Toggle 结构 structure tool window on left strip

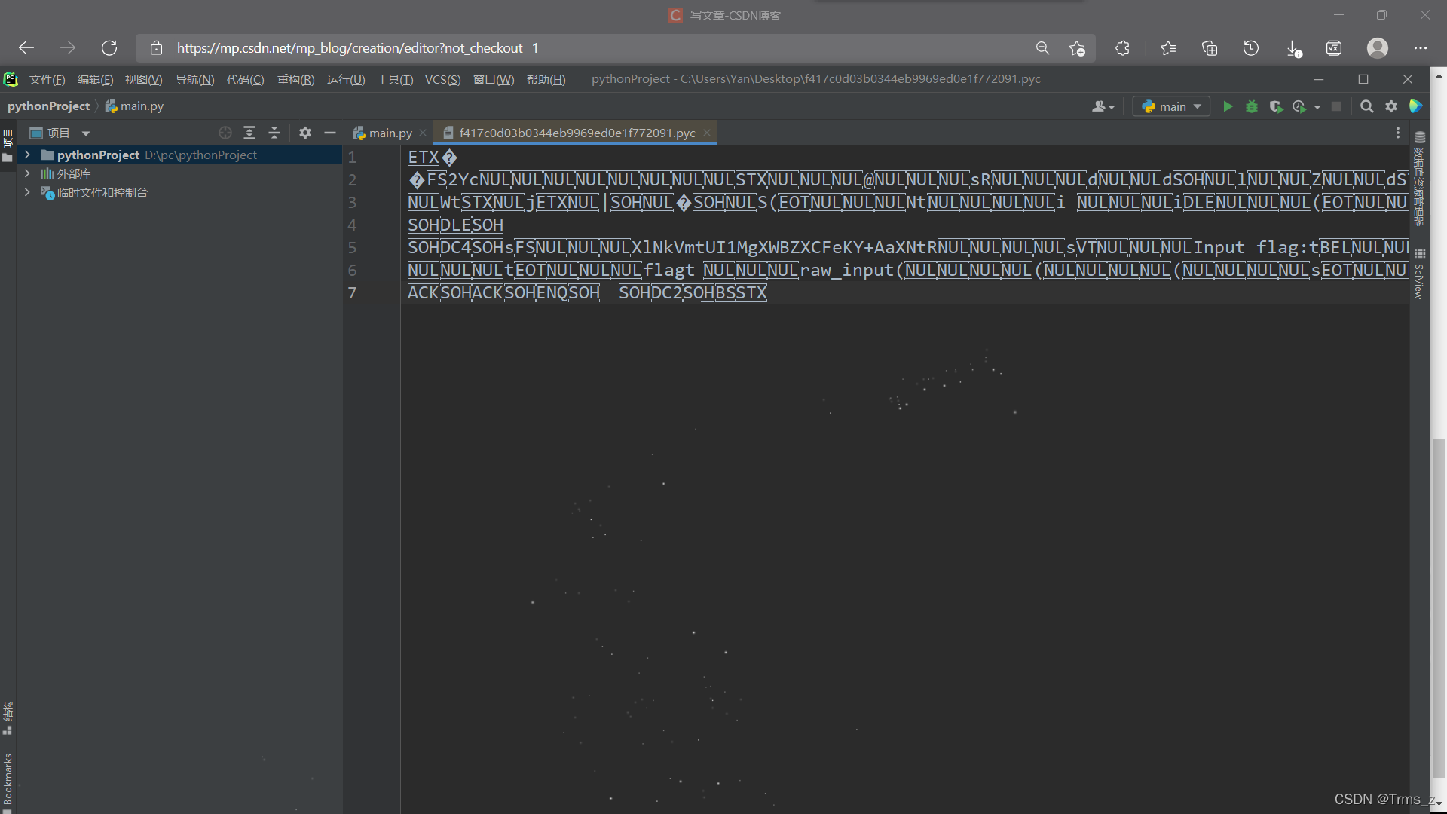(8, 718)
